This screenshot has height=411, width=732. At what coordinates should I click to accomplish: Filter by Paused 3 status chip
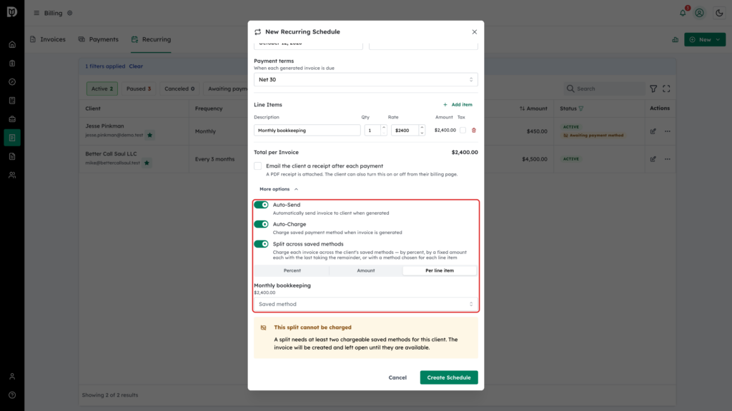click(138, 88)
